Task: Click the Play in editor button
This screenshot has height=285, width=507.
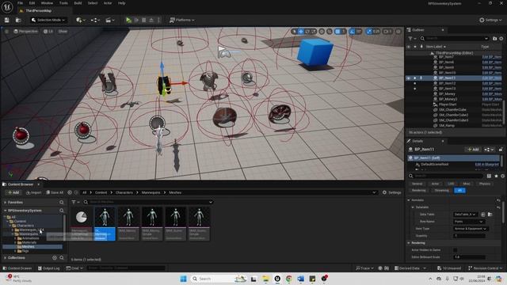Action: (x=128, y=20)
